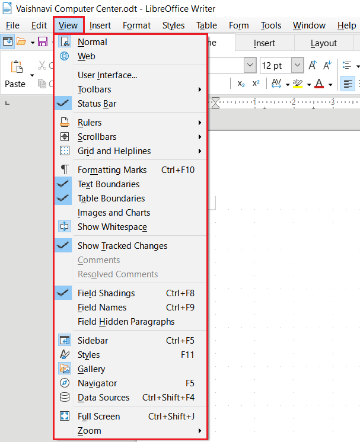Click the red font color button
This screenshot has width=360, height=442.
pos(319,84)
